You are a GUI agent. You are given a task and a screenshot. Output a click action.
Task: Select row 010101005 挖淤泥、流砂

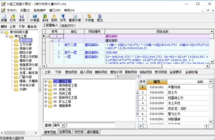(x=174, y=108)
